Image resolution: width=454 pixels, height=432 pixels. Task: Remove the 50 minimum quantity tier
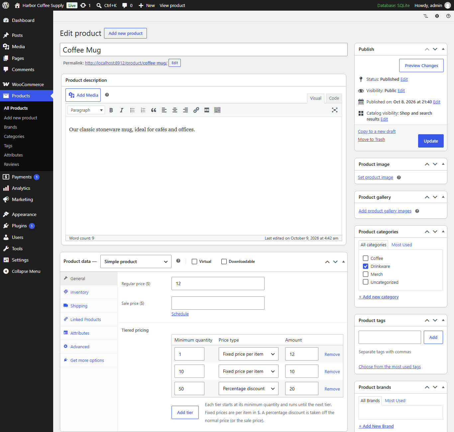pos(332,389)
